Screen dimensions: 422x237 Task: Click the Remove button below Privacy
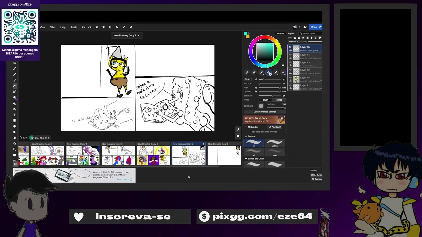click(x=317, y=179)
